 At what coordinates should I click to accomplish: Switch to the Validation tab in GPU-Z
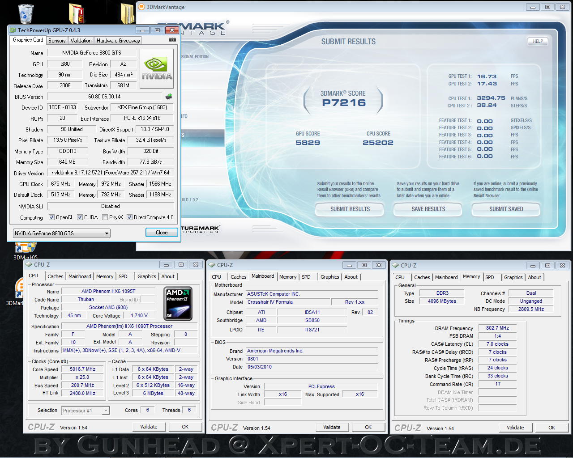81,40
